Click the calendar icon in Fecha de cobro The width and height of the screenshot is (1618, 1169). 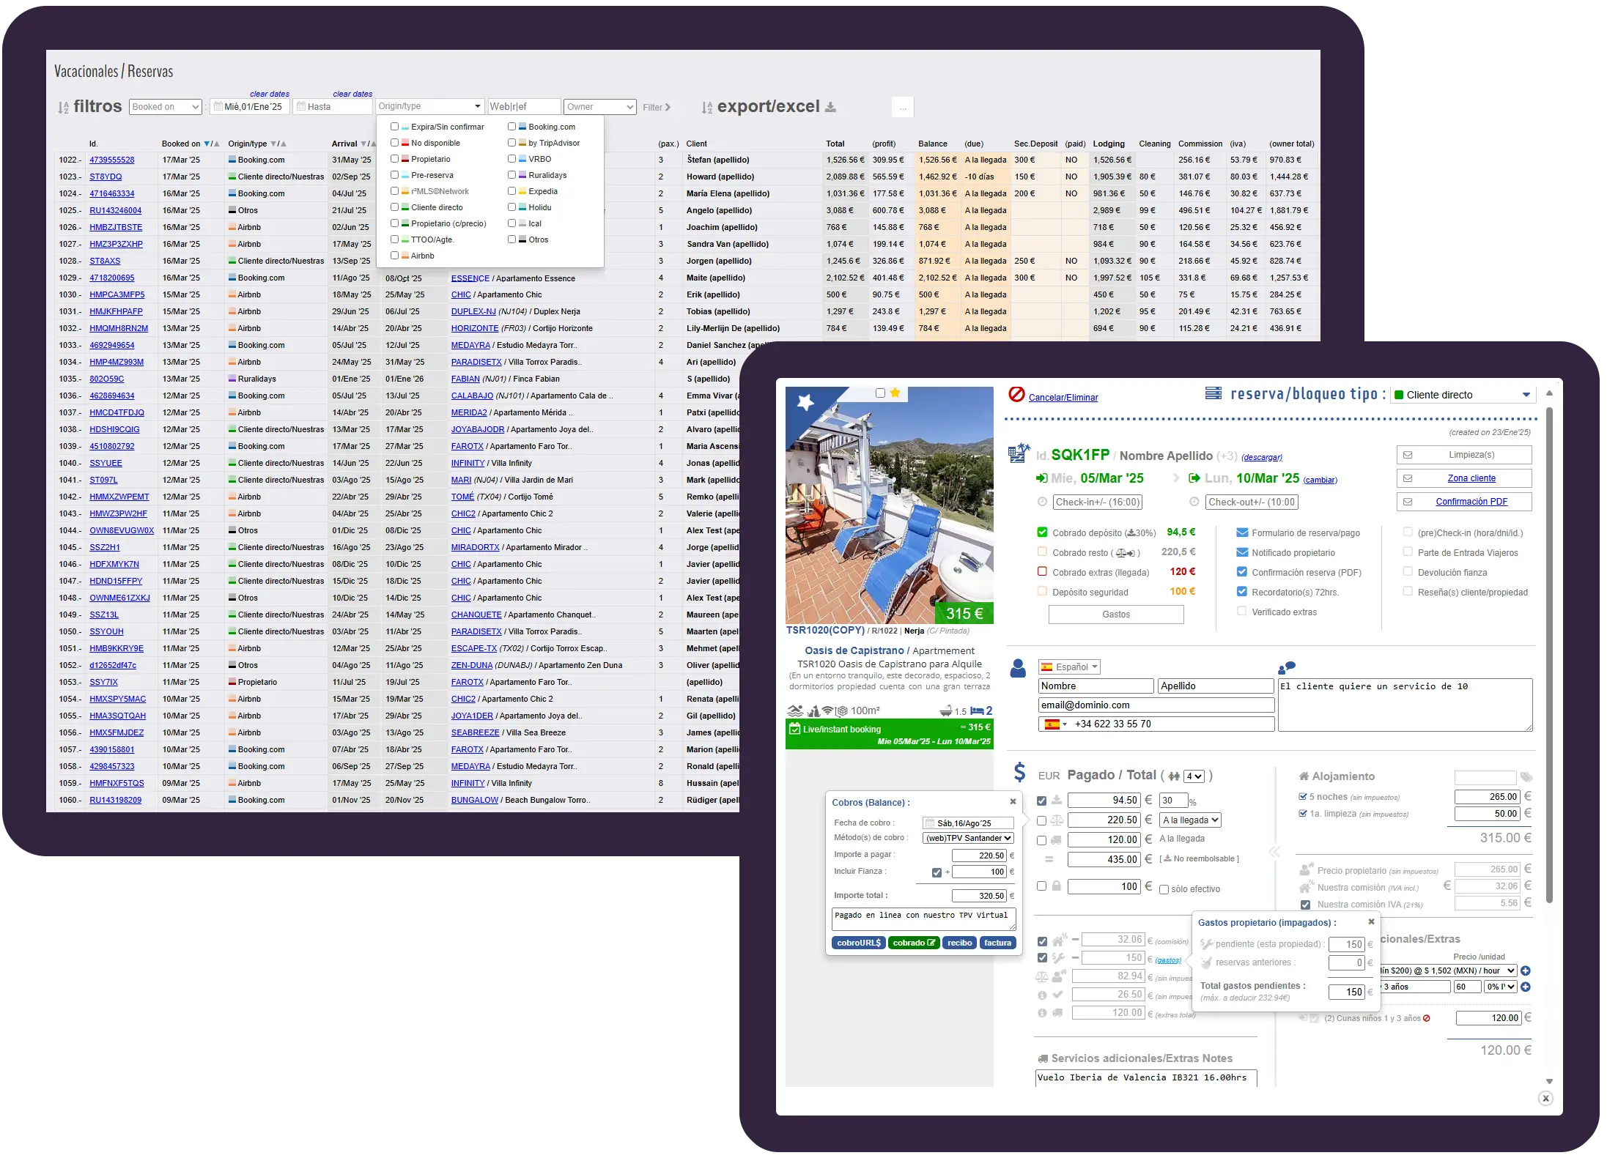[x=929, y=823]
